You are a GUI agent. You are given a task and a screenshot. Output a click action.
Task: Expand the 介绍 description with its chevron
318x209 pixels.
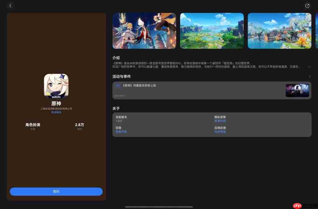pyautogui.click(x=309, y=66)
